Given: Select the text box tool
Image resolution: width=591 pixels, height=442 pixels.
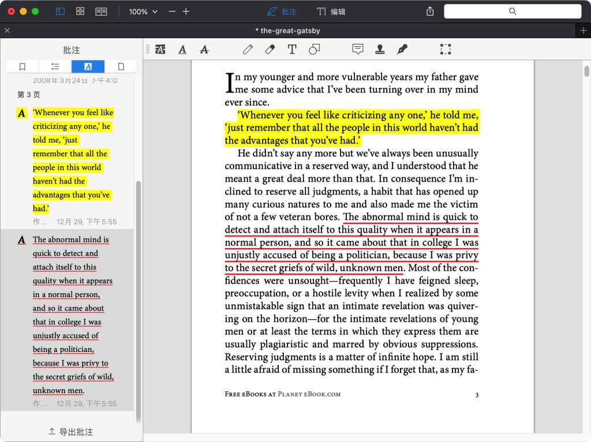Looking at the screenshot, I should tap(292, 50).
